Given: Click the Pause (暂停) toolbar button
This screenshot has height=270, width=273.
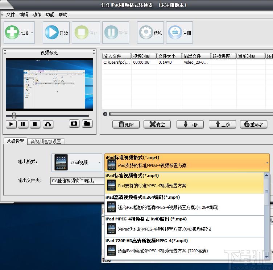Looking at the screenshot, I should [116, 33].
